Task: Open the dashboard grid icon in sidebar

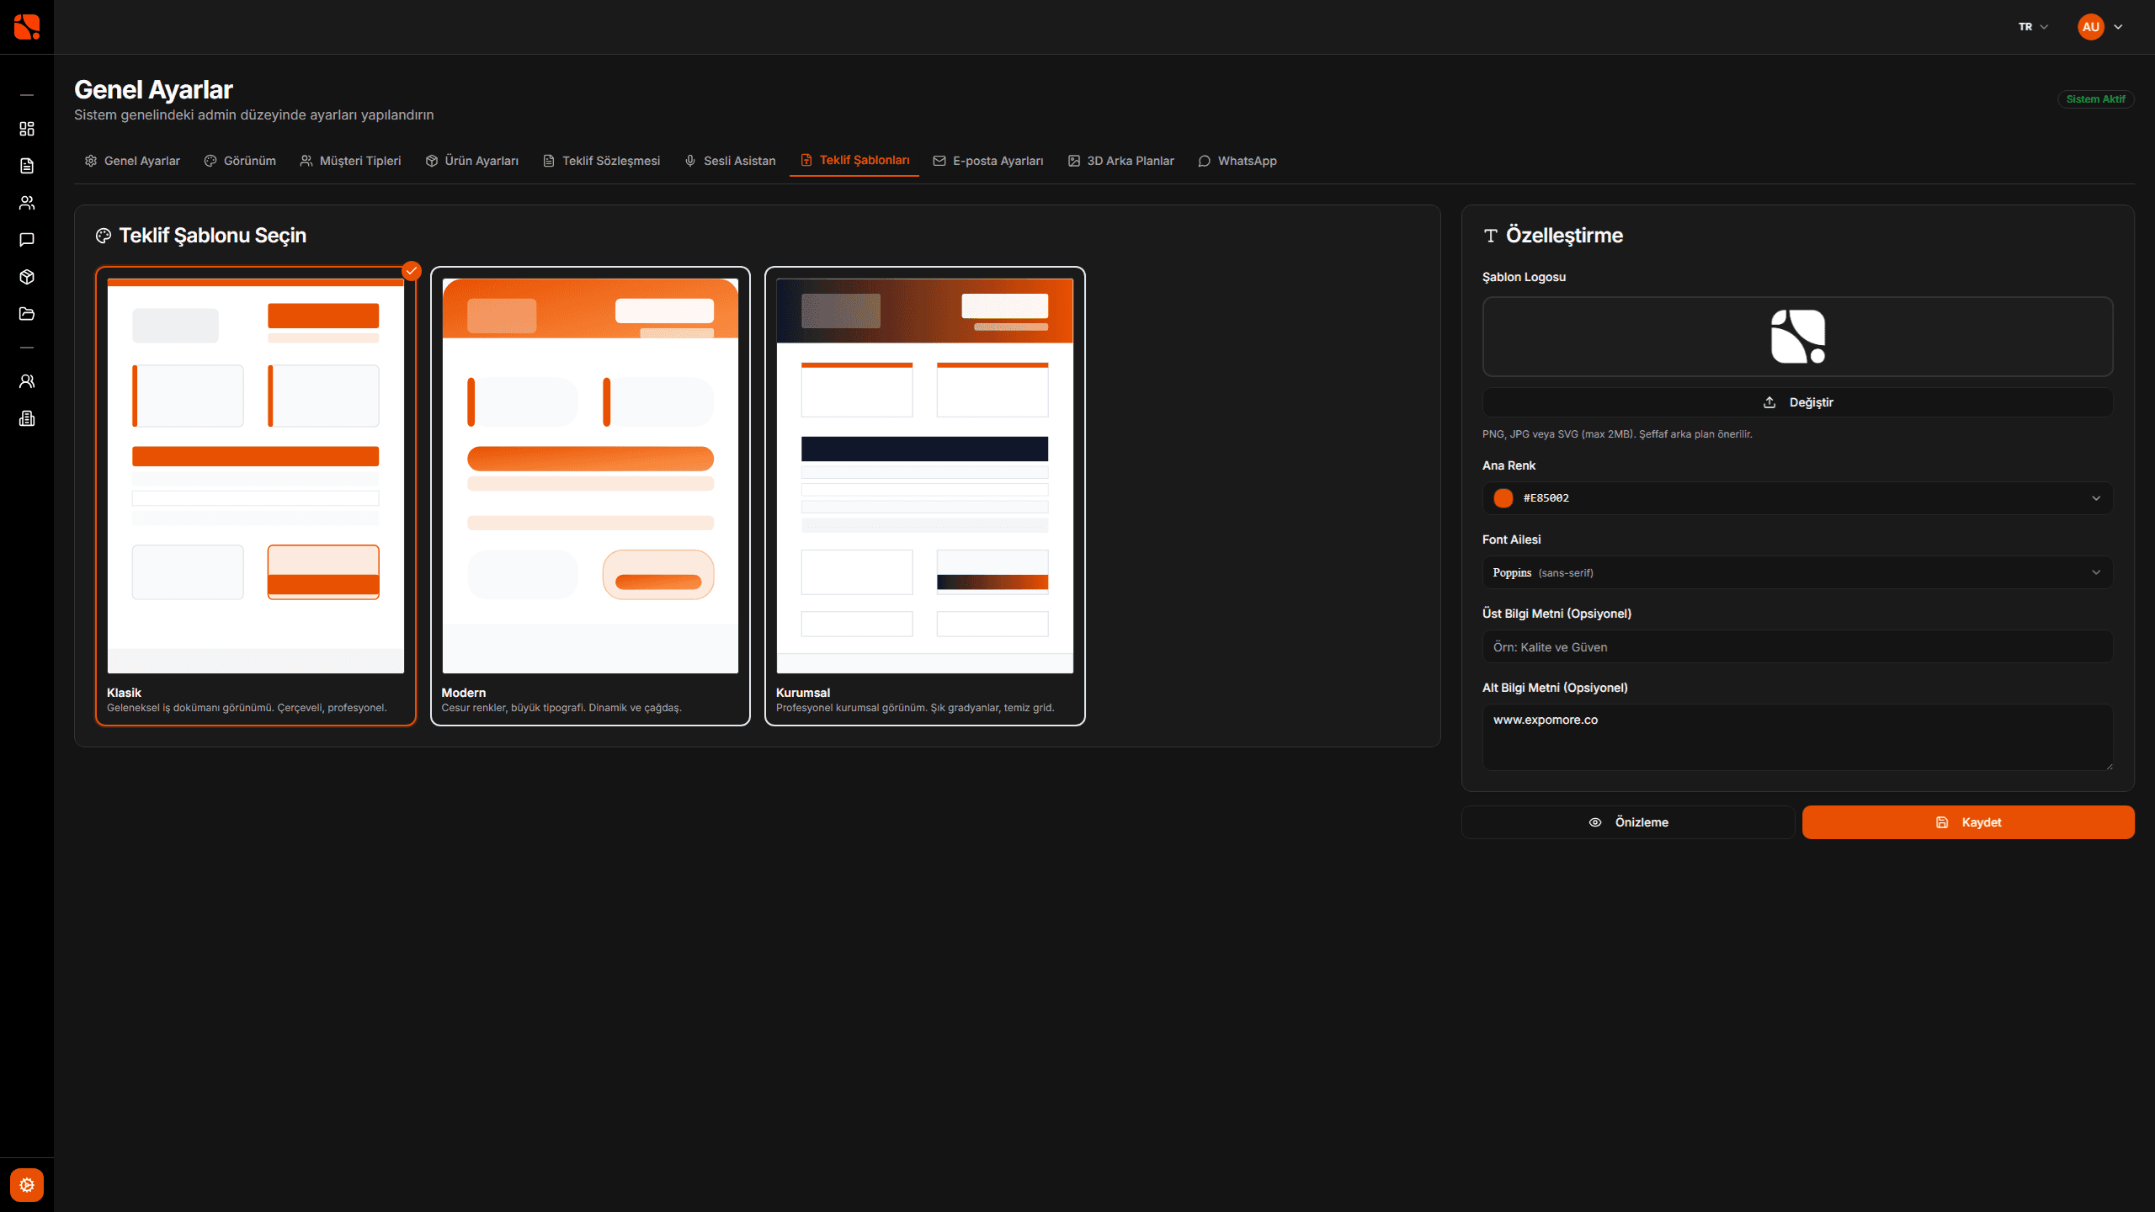Action: click(x=27, y=129)
